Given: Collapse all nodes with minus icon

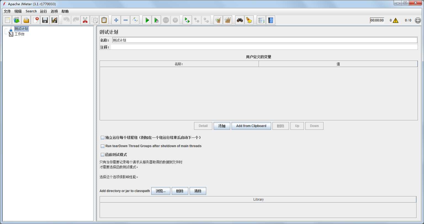Looking at the screenshot, I should (126, 20).
